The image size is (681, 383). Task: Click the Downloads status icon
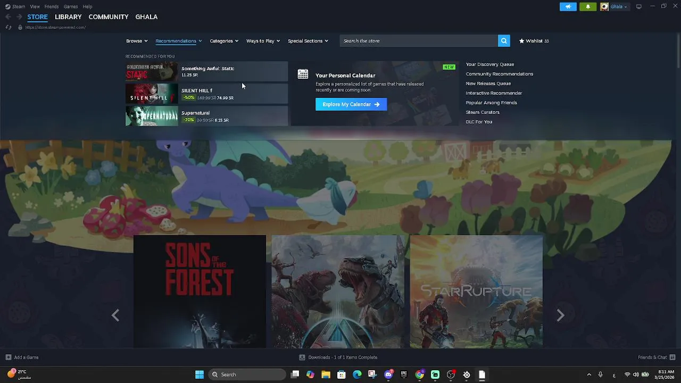click(x=302, y=357)
